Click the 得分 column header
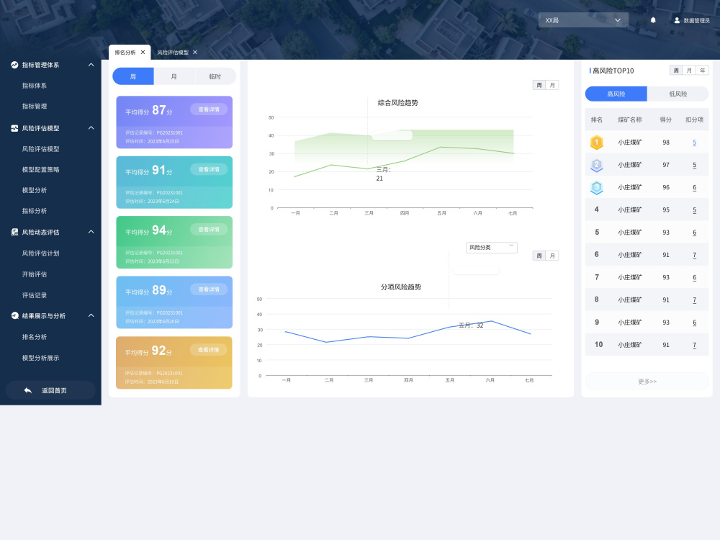 pos(665,120)
